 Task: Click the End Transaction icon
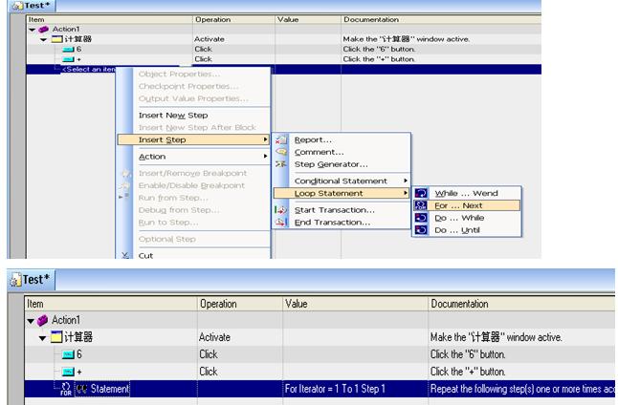281,223
